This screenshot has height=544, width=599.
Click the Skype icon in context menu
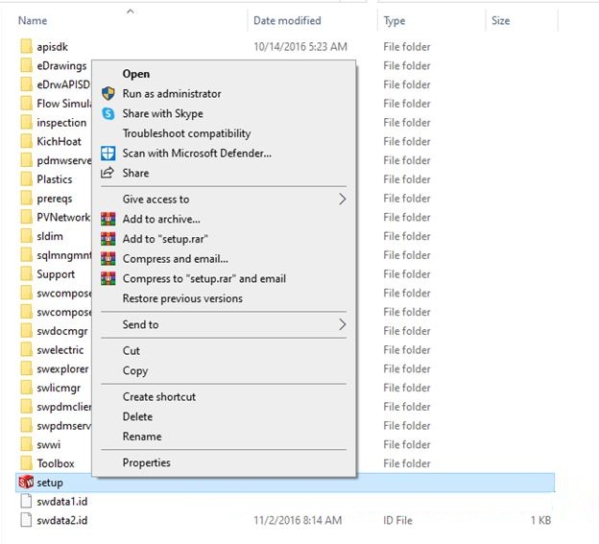click(x=108, y=113)
